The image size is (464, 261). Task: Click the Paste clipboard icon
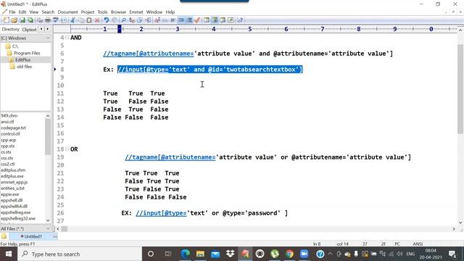88,20
